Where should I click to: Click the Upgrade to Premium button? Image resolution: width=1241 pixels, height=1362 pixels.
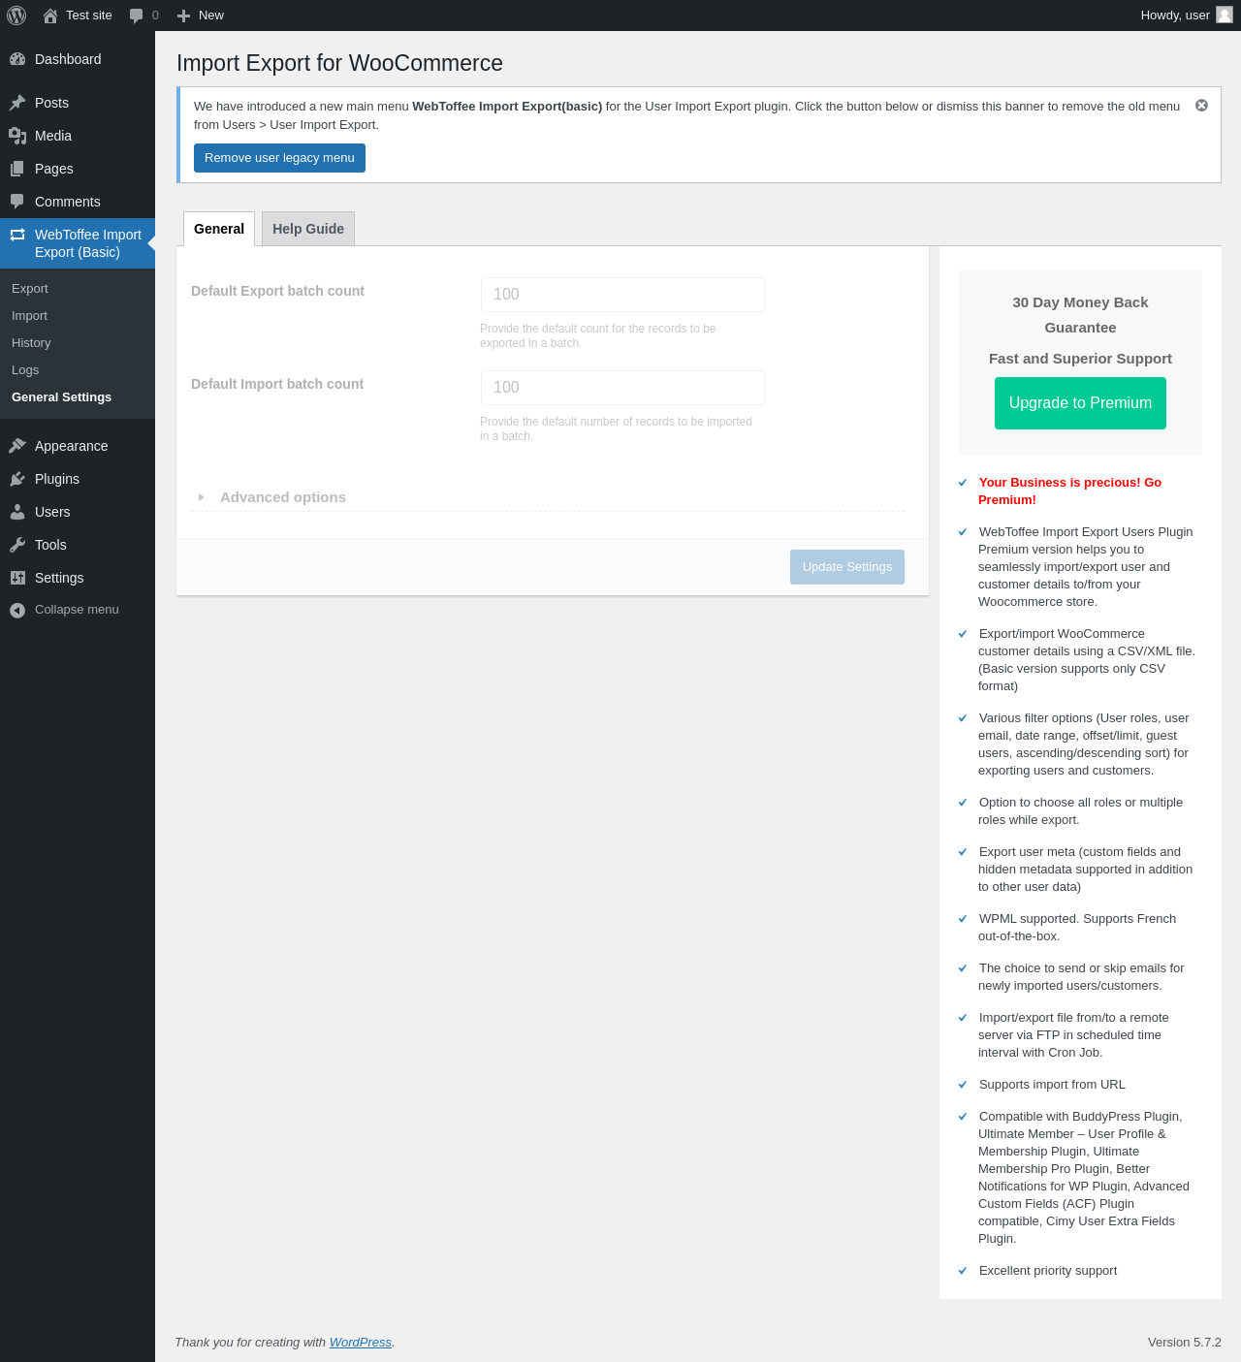tap(1080, 403)
